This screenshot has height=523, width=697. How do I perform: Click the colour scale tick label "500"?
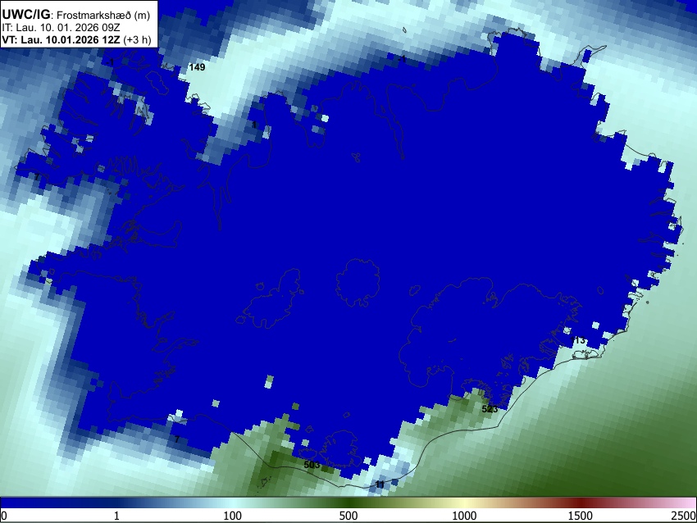coord(348,516)
